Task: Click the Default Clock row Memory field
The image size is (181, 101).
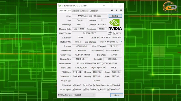Action: [x=97, y=76]
